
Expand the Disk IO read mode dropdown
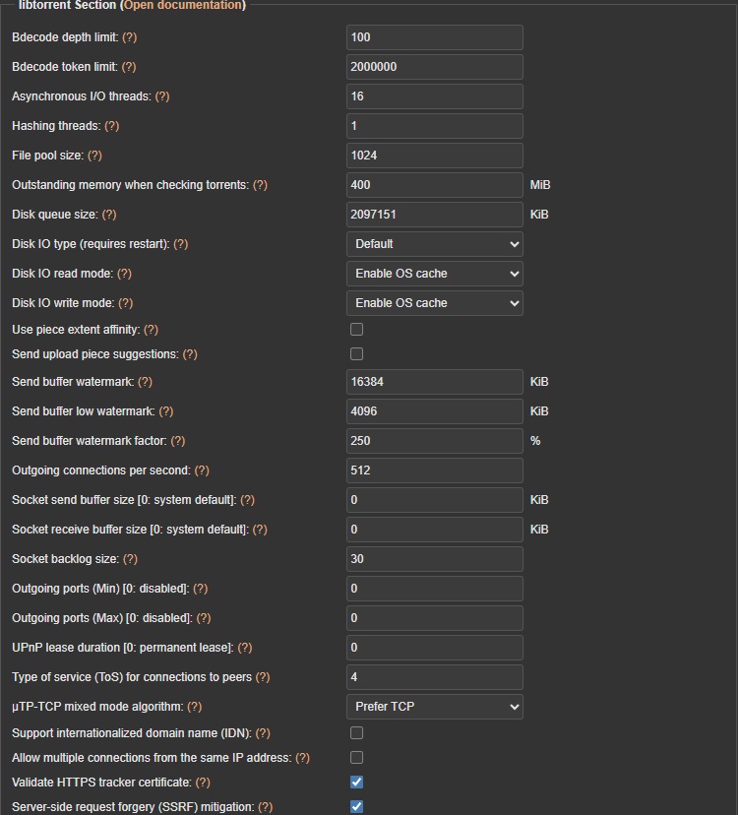pyautogui.click(x=435, y=274)
